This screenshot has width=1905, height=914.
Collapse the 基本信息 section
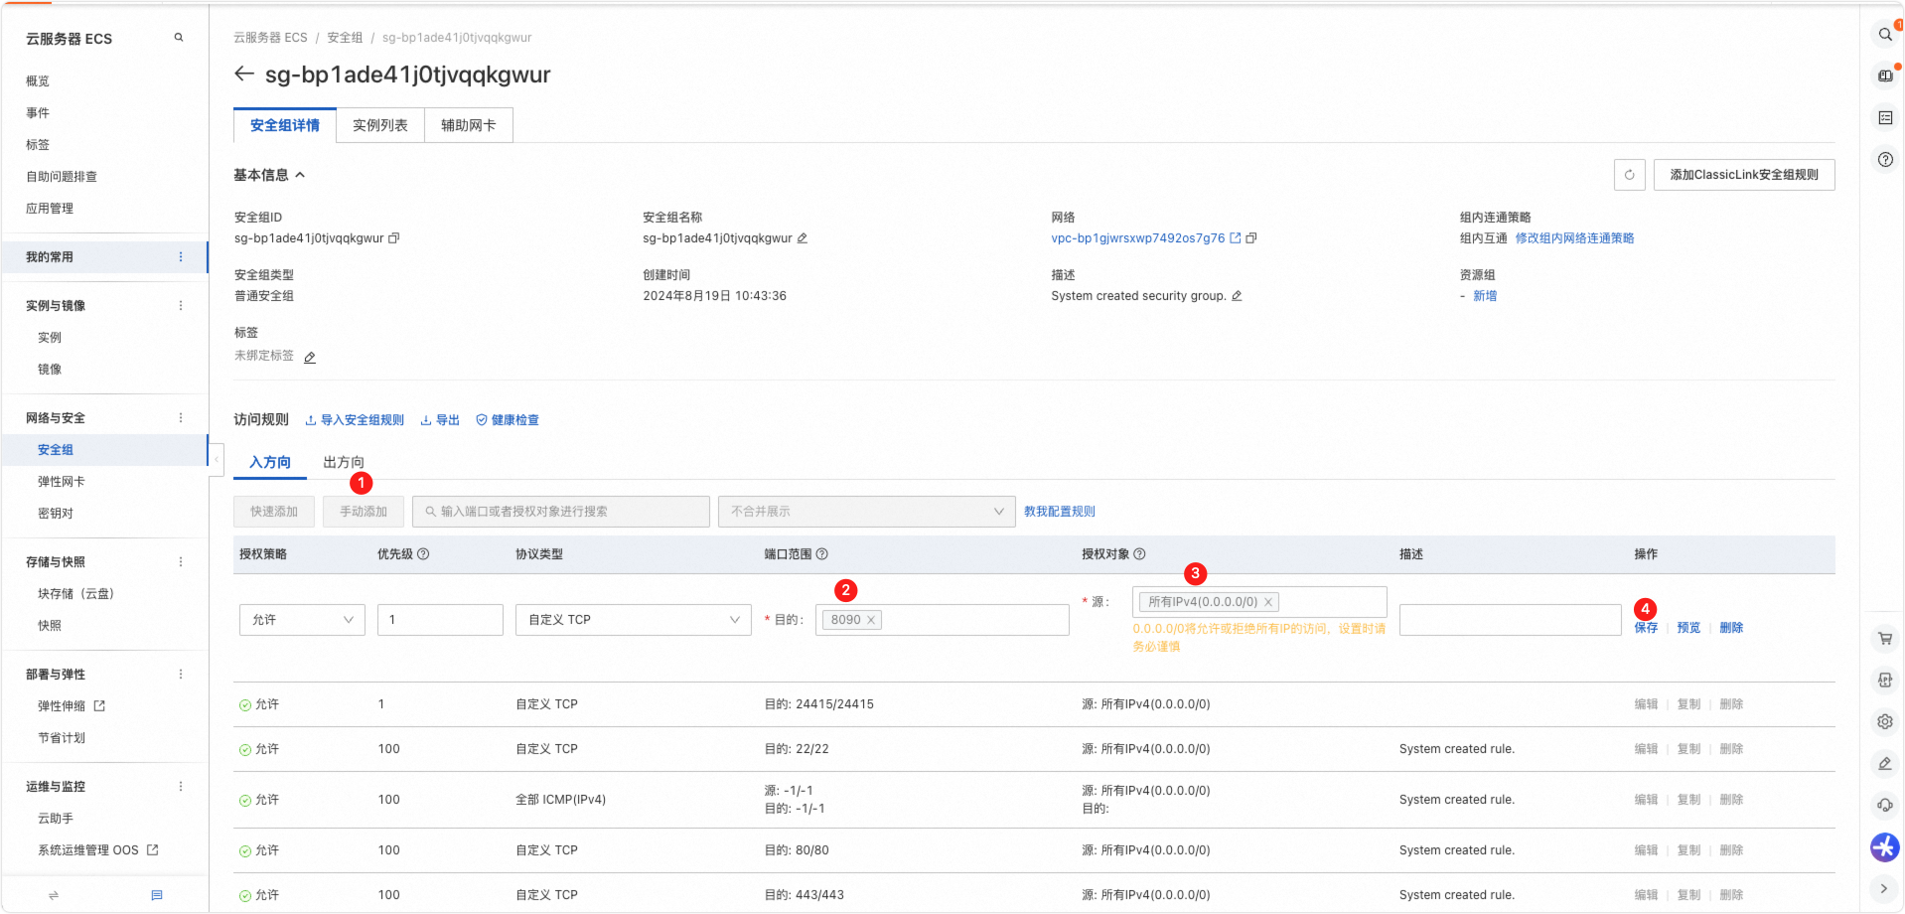pos(269,175)
